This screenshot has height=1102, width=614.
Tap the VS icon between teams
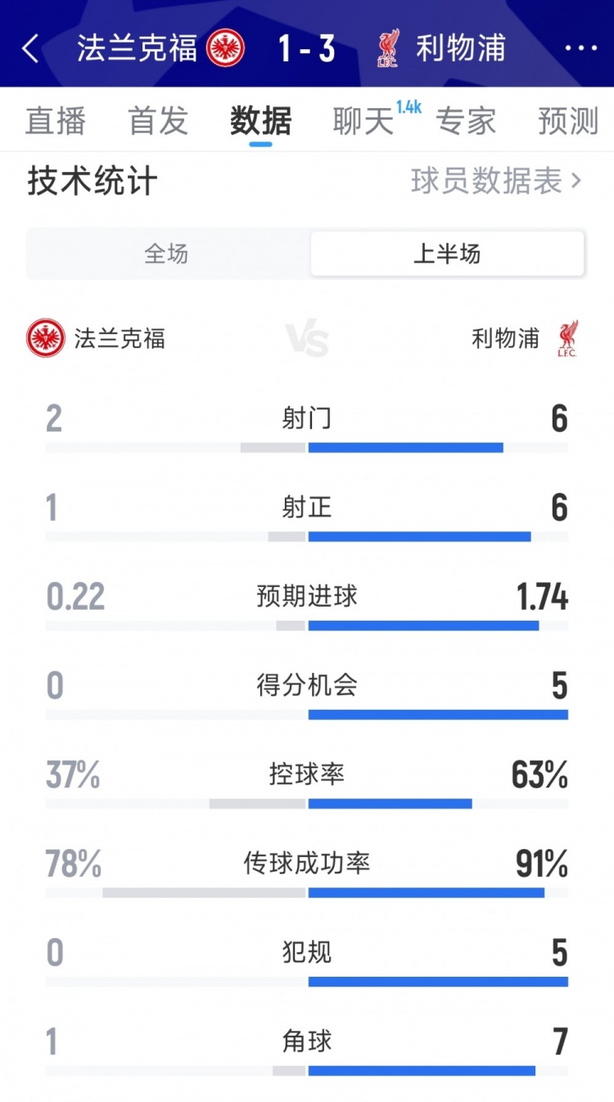pos(307,339)
